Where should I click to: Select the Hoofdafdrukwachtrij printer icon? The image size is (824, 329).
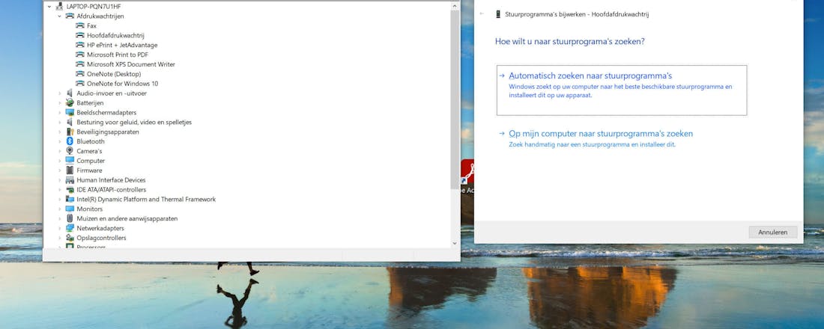[x=80, y=35]
